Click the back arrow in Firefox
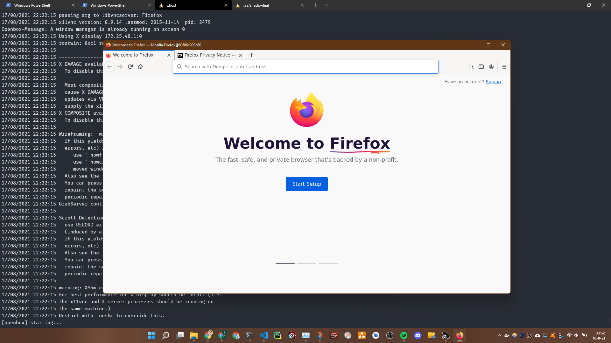611x343 pixels. tap(109, 67)
